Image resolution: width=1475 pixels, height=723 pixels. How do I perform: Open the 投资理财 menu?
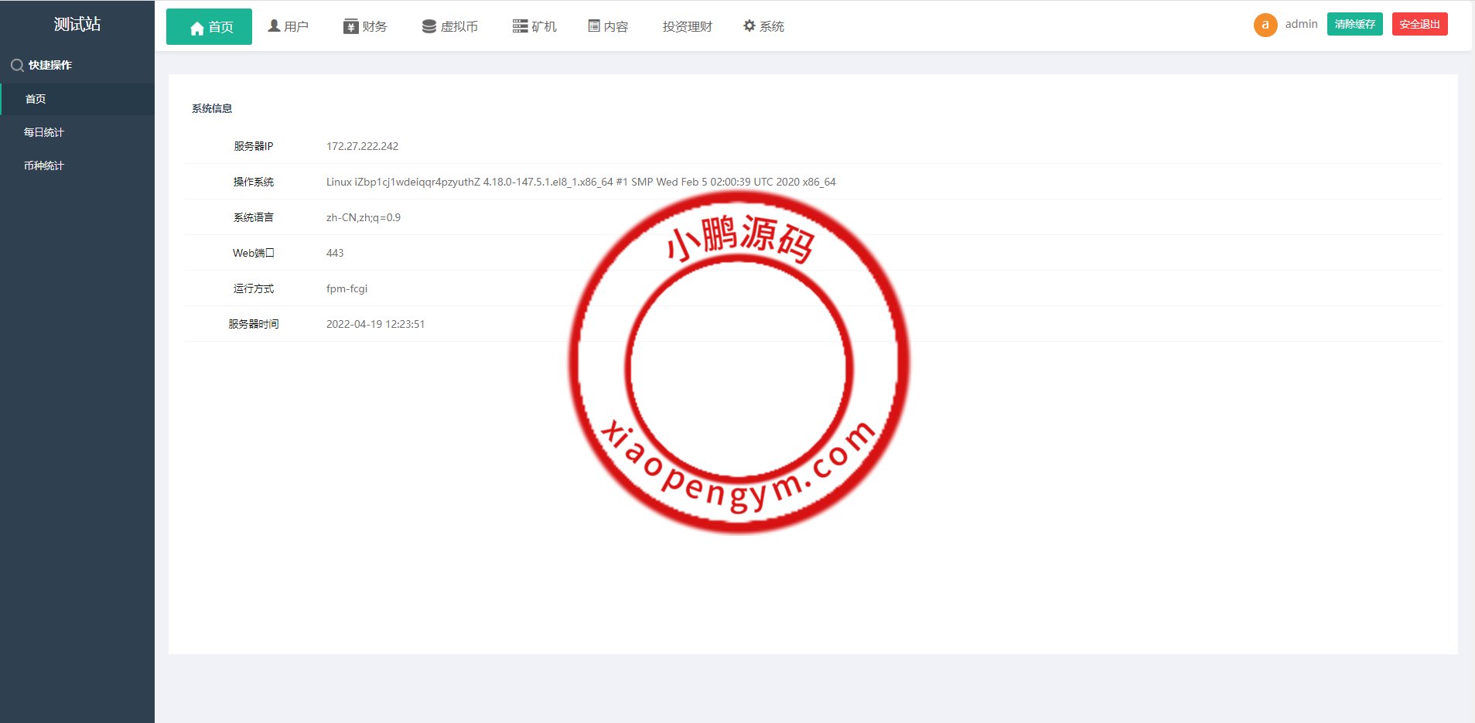[687, 27]
